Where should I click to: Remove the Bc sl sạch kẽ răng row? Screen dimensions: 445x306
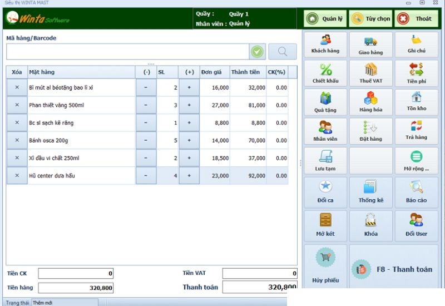[x=17, y=122]
